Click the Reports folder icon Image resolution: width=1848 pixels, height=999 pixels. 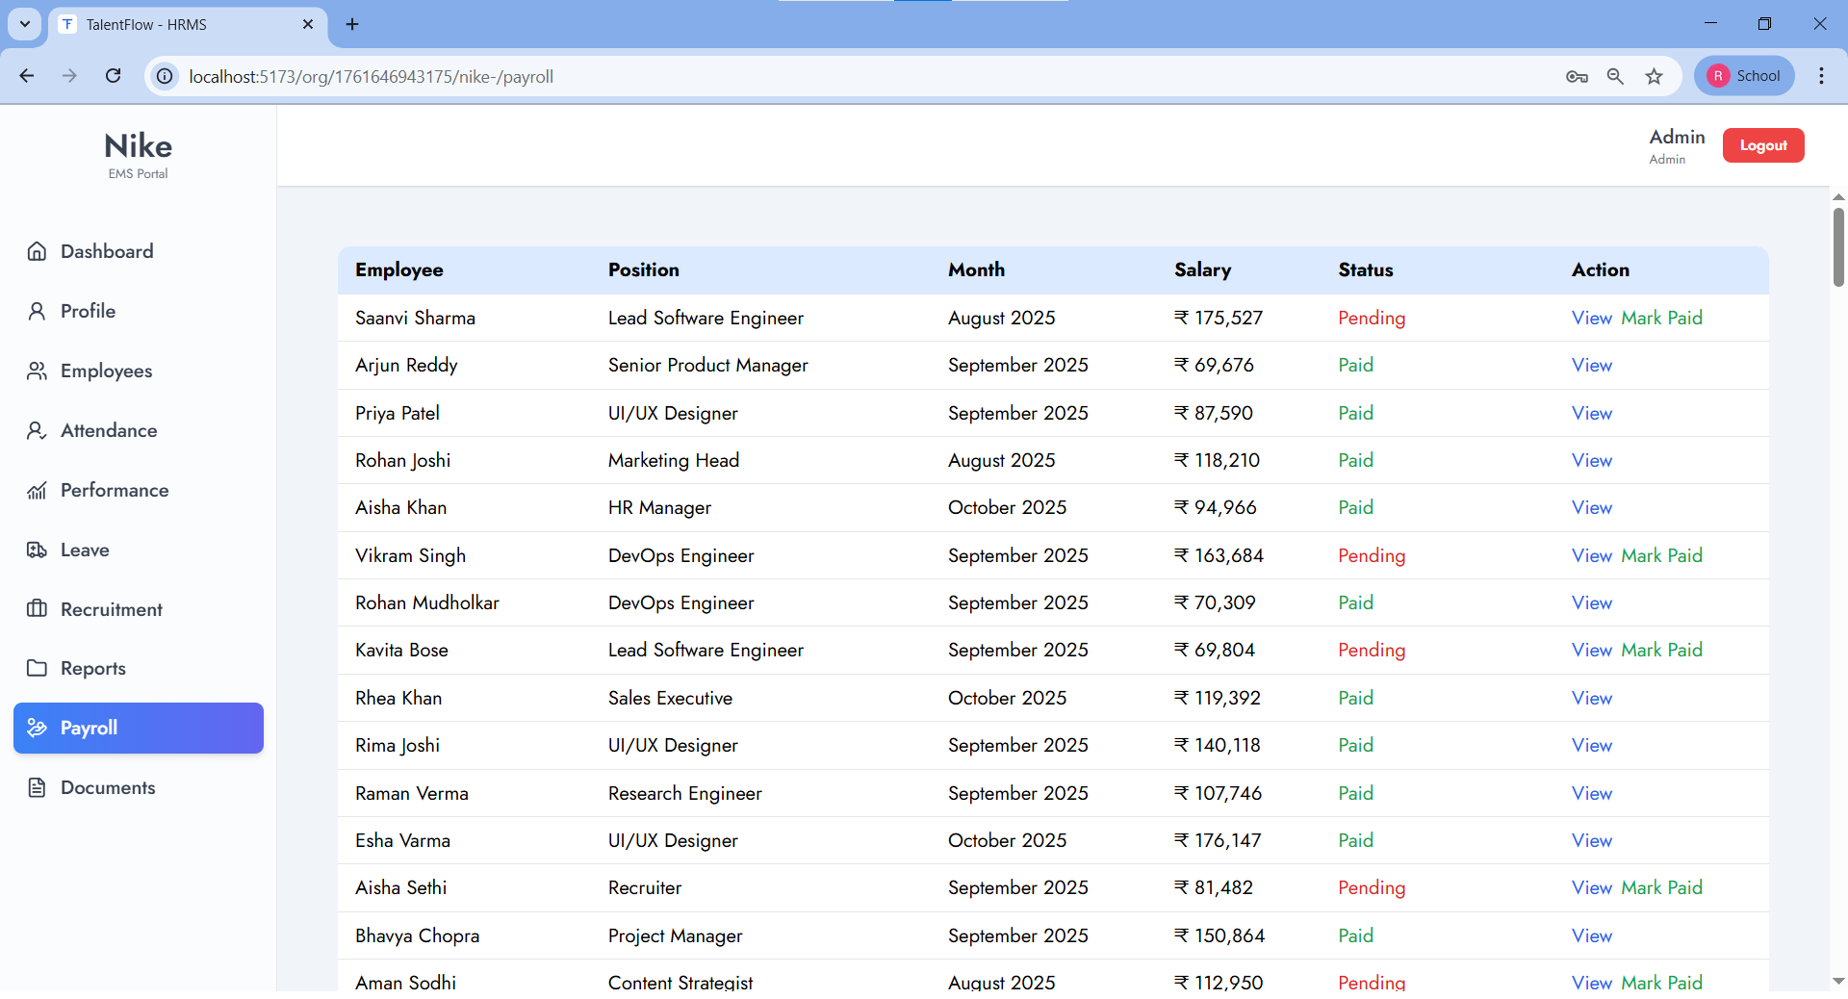point(37,668)
